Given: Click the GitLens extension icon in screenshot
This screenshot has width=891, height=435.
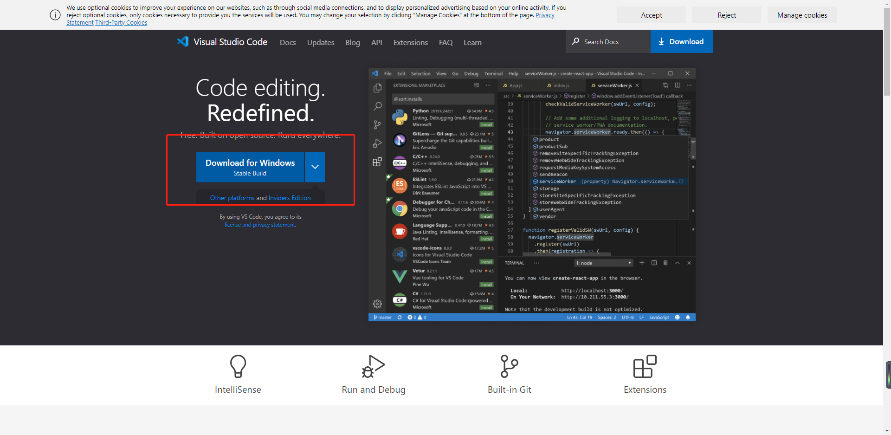Looking at the screenshot, I should point(400,140).
